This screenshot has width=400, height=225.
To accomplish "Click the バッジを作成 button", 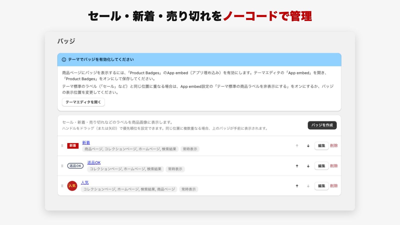I will 322,125.
